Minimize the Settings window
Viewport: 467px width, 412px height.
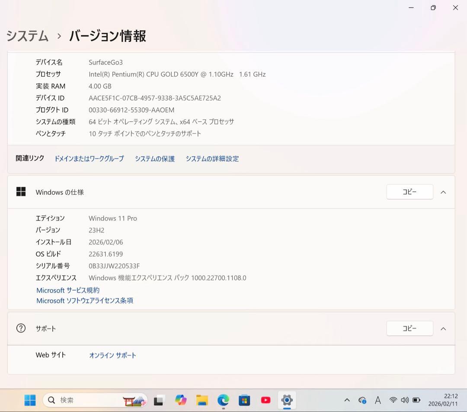pos(411,8)
